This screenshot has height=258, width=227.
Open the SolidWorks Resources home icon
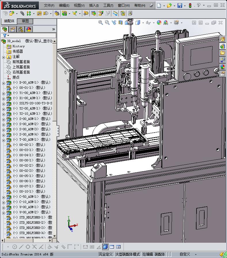click(223, 39)
